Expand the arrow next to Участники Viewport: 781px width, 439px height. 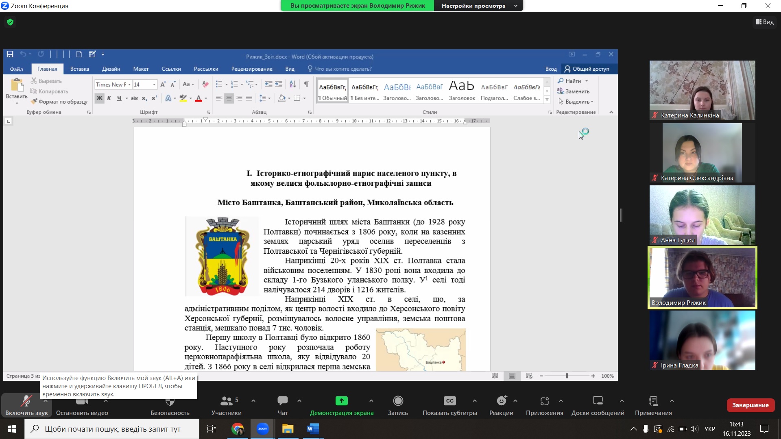pyautogui.click(x=253, y=401)
